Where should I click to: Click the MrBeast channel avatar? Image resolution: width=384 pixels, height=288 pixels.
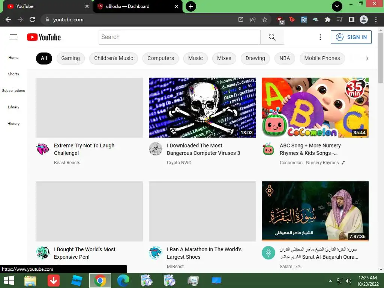point(156,253)
